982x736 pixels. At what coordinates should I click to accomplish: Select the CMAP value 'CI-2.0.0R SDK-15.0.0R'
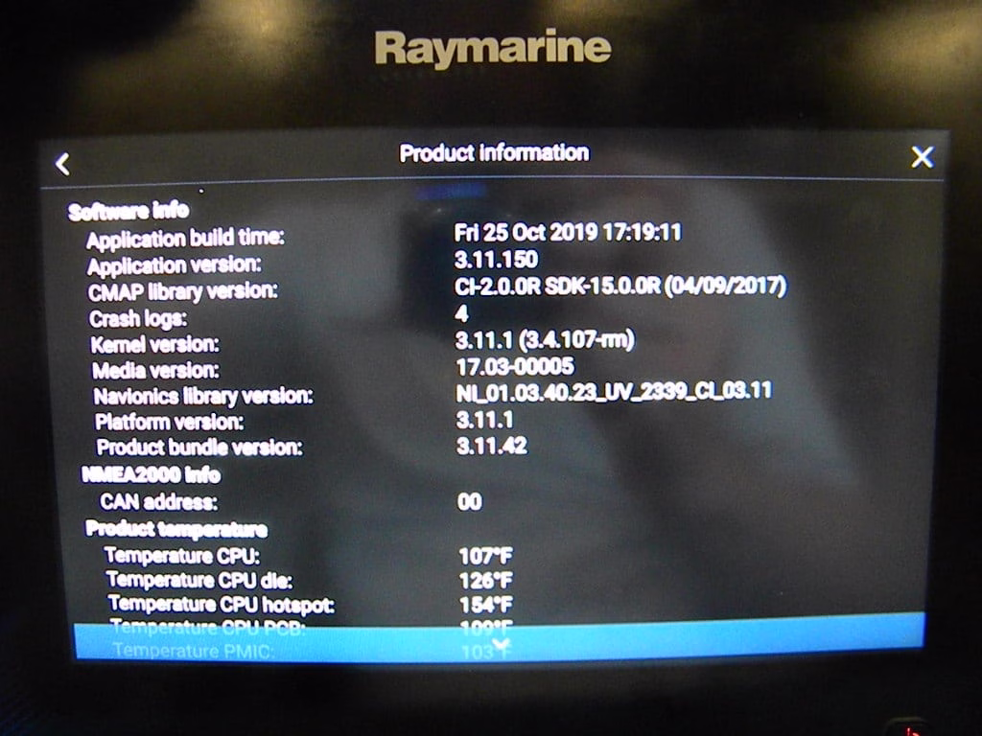557,286
